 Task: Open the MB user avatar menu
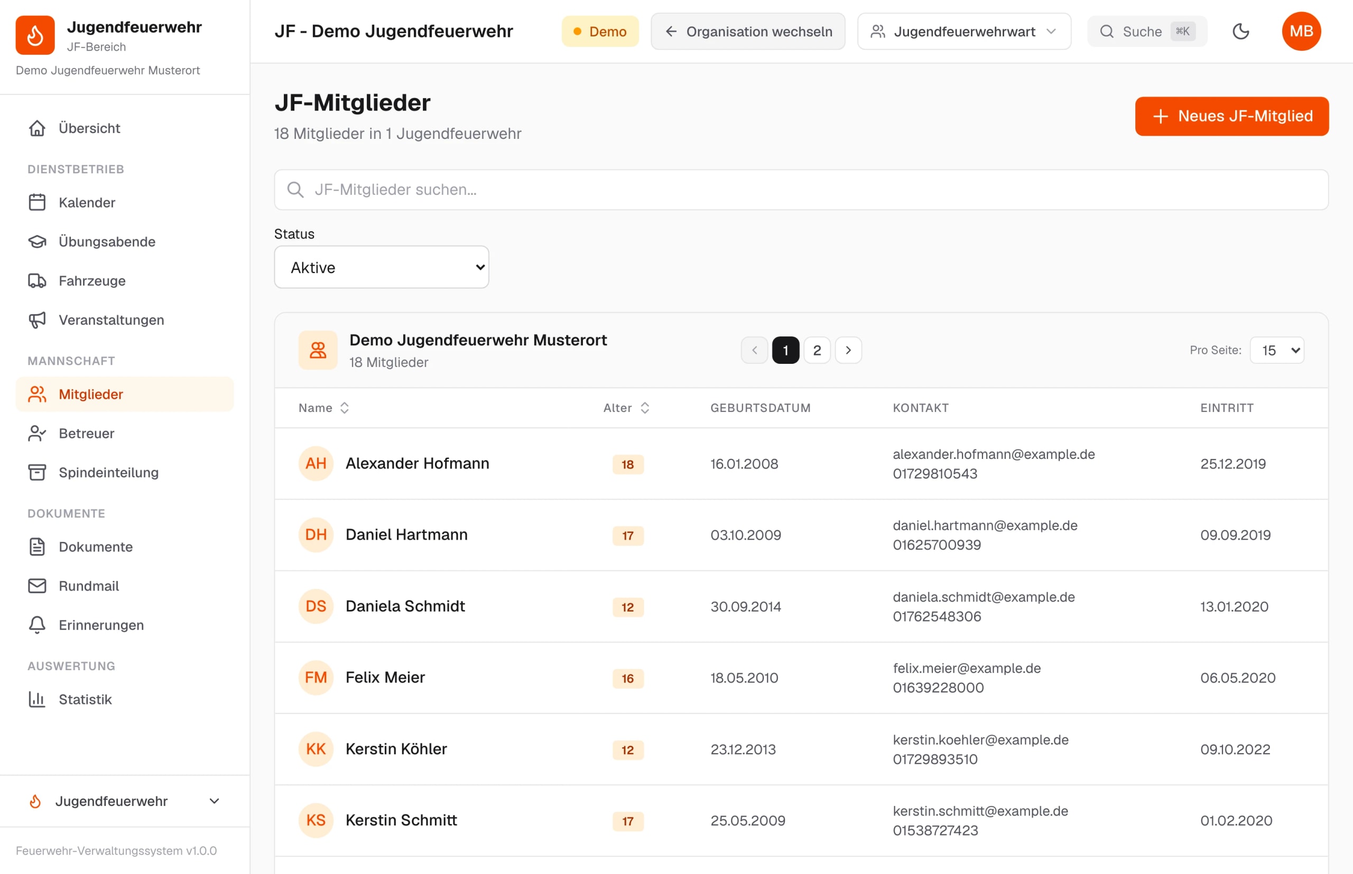tap(1301, 32)
